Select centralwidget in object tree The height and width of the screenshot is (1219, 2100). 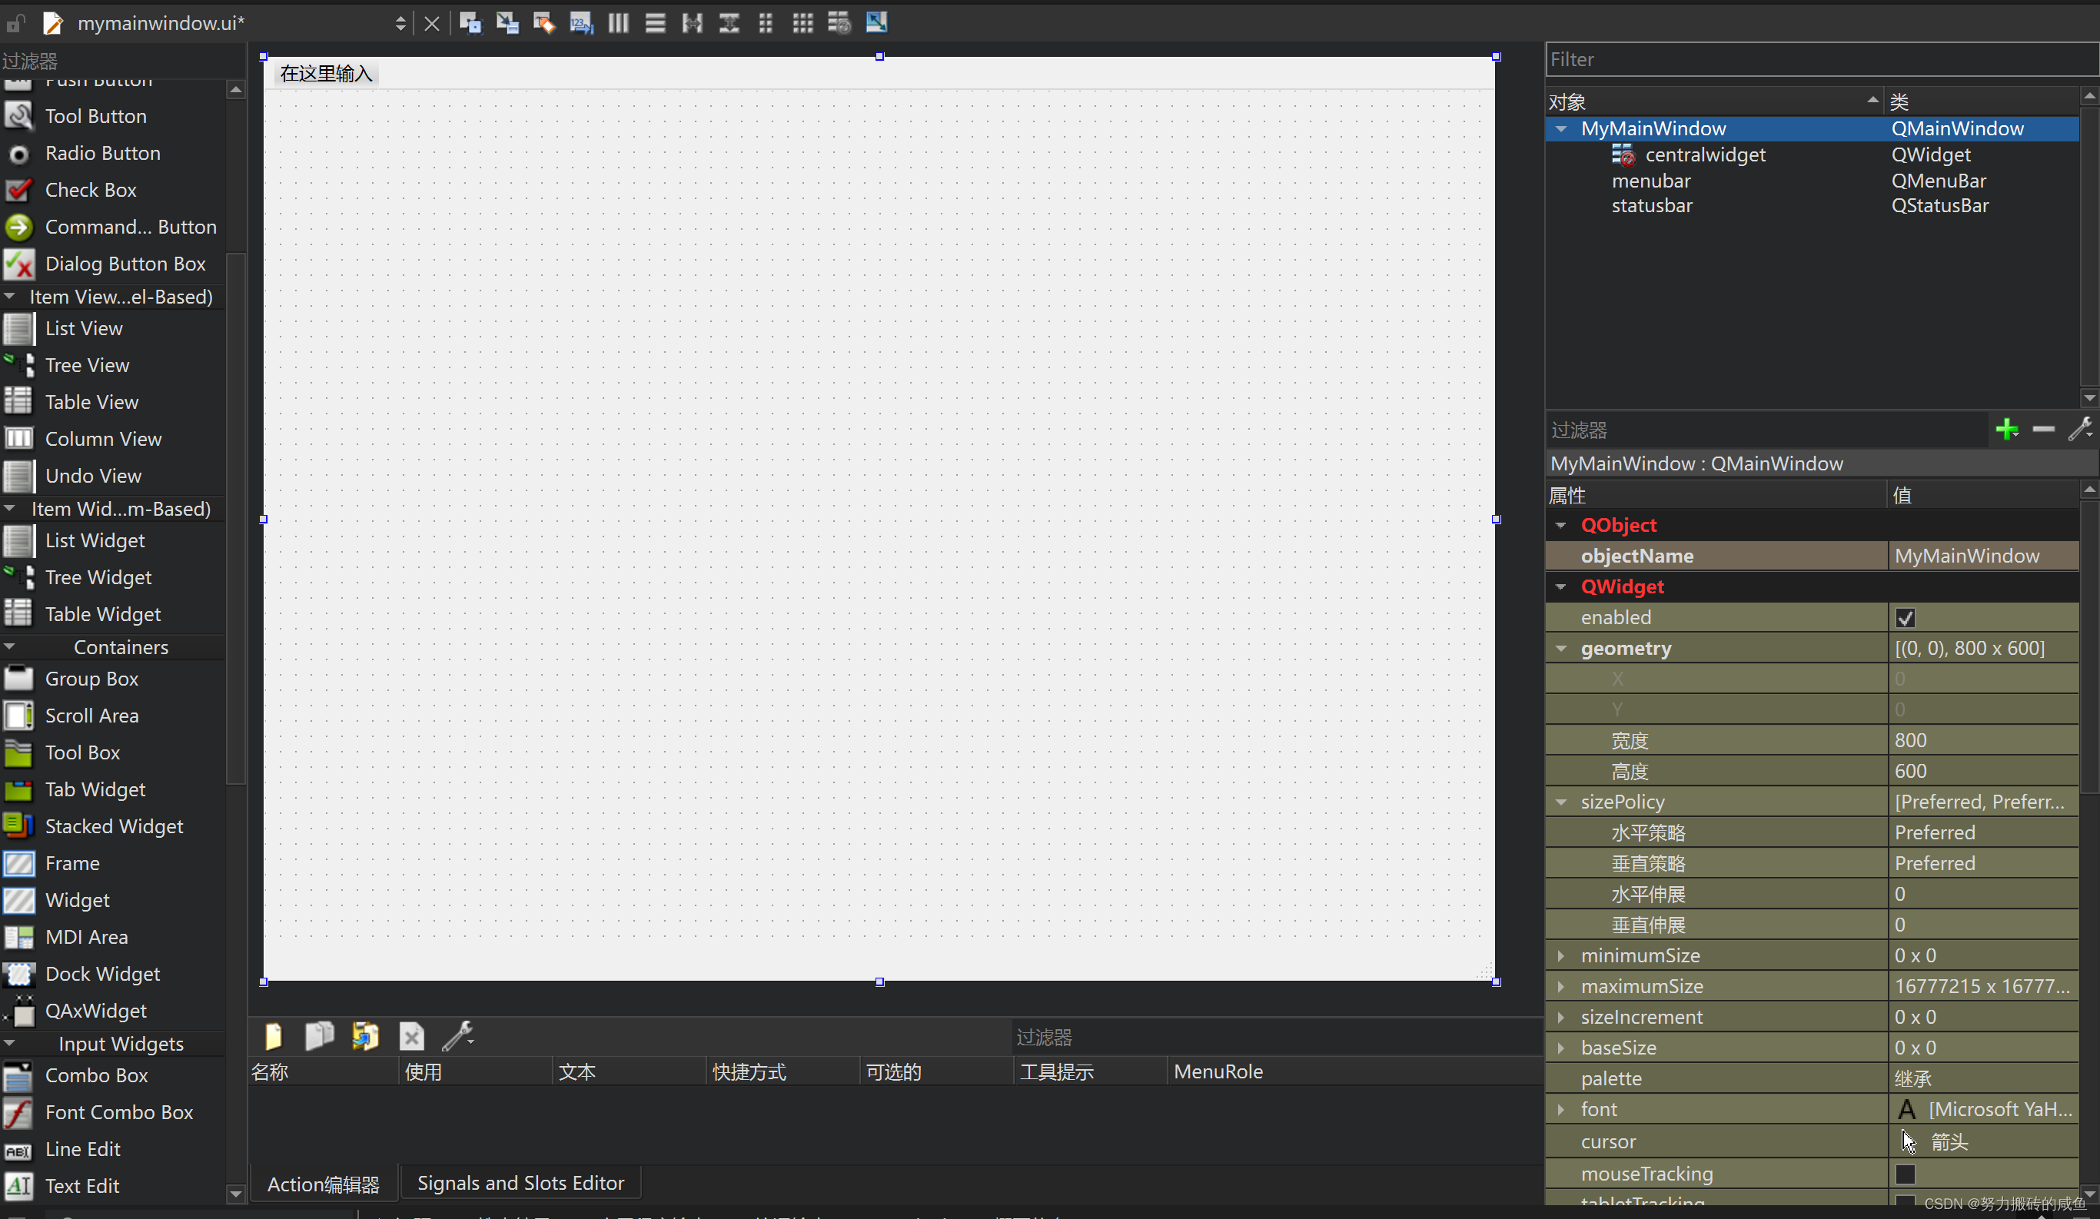click(x=1704, y=155)
